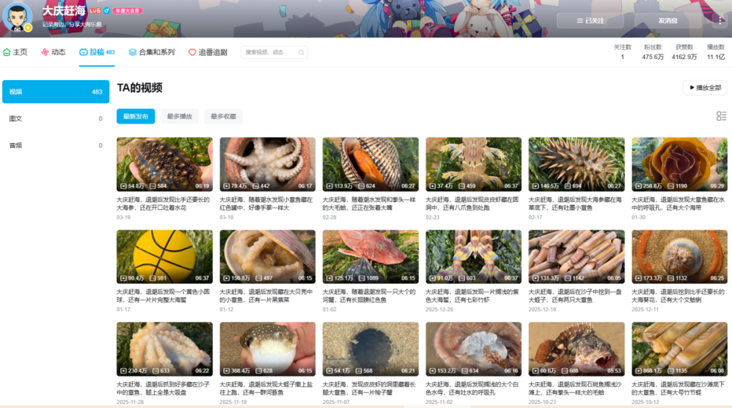Viewport: 732px width, 408px height.
Task: Click the 已关注 following button
Action: 590,20
